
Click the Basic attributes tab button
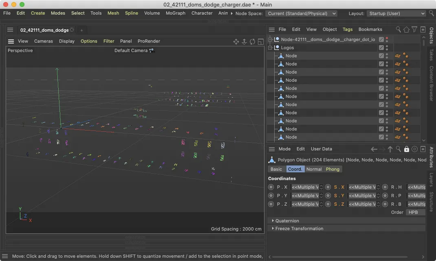click(276, 169)
